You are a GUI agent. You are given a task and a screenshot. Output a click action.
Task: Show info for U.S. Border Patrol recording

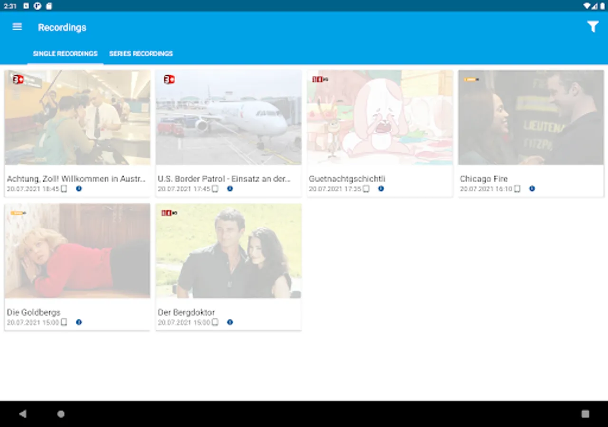click(x=230, y=188)
